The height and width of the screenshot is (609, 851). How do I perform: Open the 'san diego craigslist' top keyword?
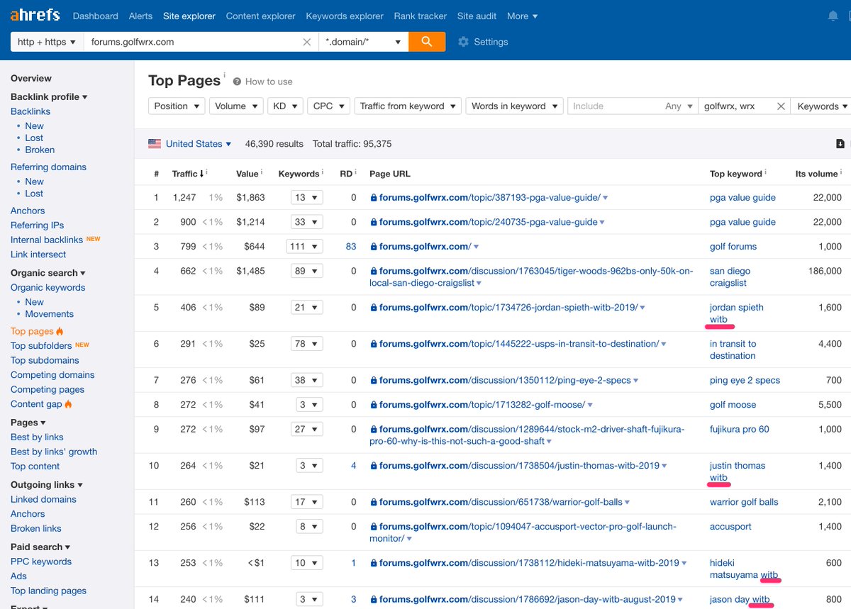point(730,276)
